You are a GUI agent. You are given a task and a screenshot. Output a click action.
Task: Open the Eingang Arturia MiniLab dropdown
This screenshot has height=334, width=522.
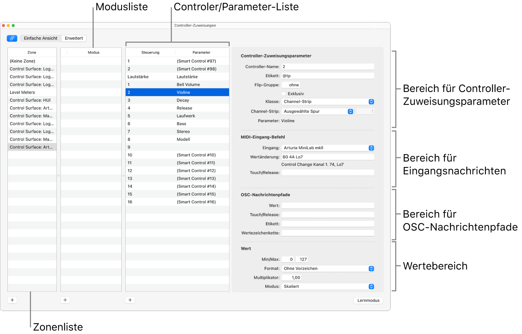pyautogui.click(x=328, y=148)
